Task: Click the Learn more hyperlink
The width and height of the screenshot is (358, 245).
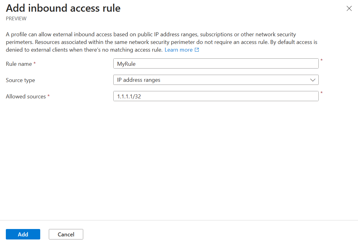Action: coord(179,49)
